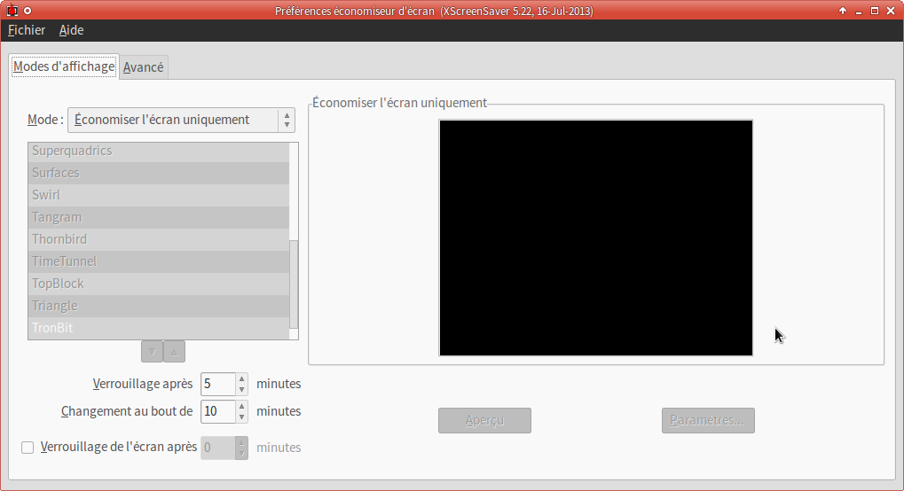Enable Verrouillage de l'écran après checkbox
This screenshot has width=904, height=491.
(28, 448)
